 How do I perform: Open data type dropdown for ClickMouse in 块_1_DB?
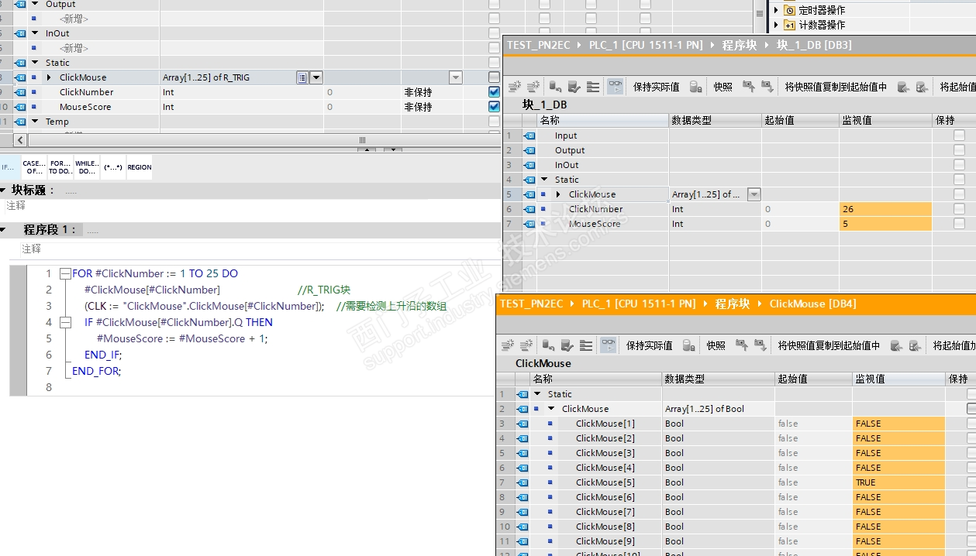tap(753, 194)
